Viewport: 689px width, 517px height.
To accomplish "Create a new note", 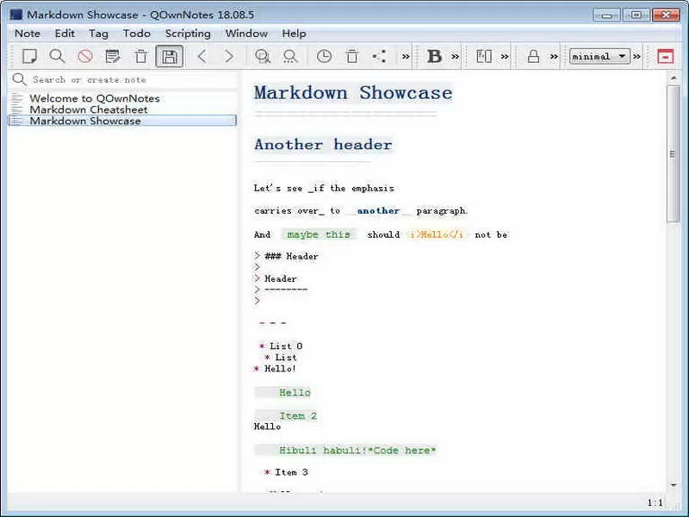I will coord(28,55).
